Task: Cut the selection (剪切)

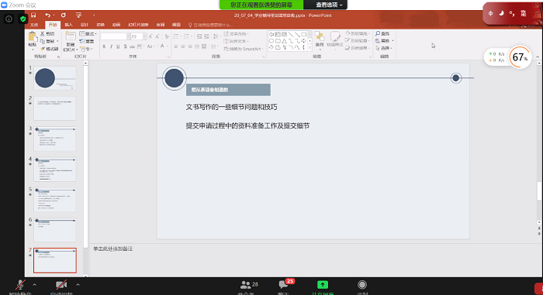Action: (x=47, y=34)
